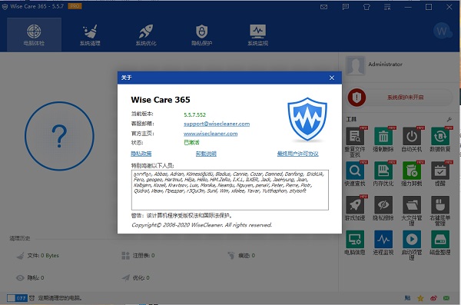Toggle the OFF scheduled cleaning switch
This screenshot has width=461, height=305.
pyautogui.click(x=17, y=298)
